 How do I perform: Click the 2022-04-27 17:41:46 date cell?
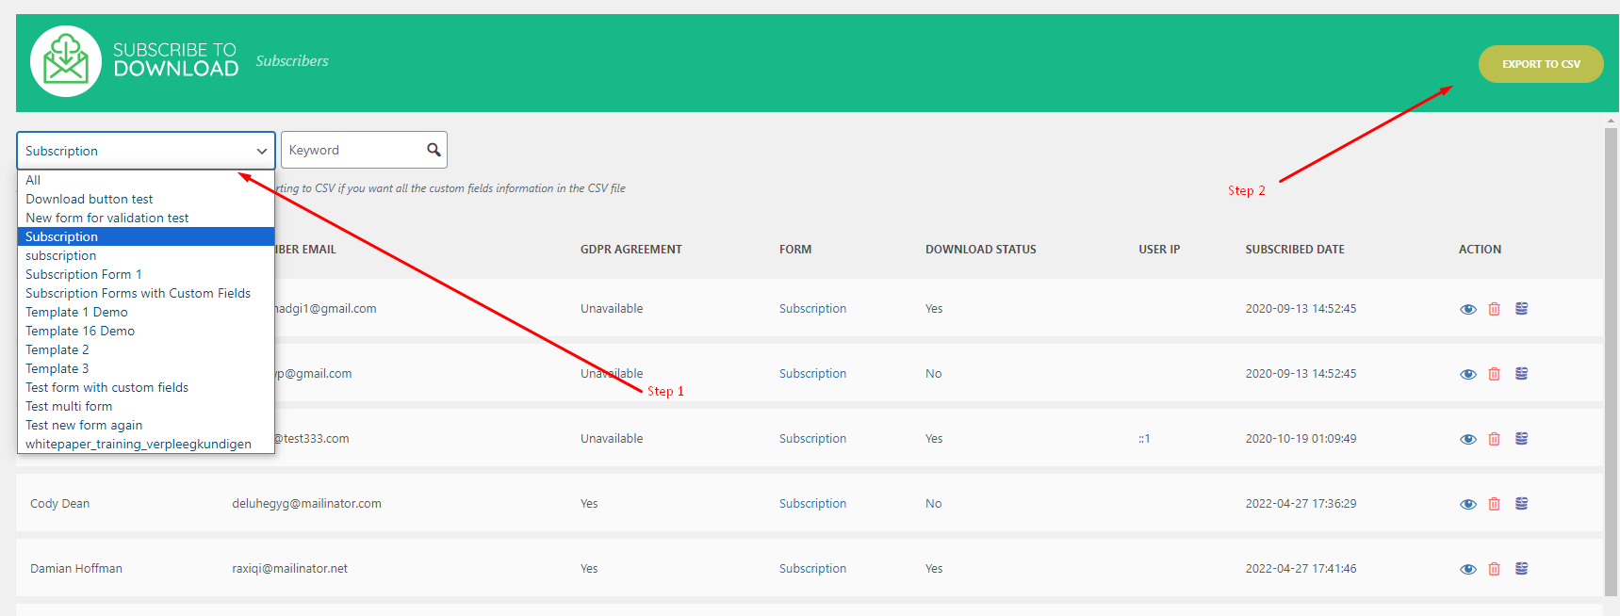coord(1301,569)
